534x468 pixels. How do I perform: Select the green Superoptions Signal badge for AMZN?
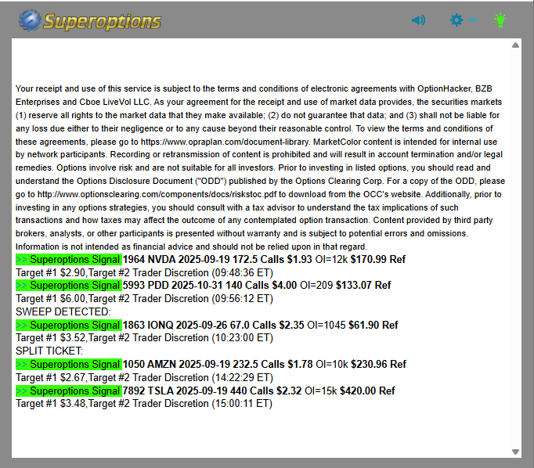coord(68,364)
